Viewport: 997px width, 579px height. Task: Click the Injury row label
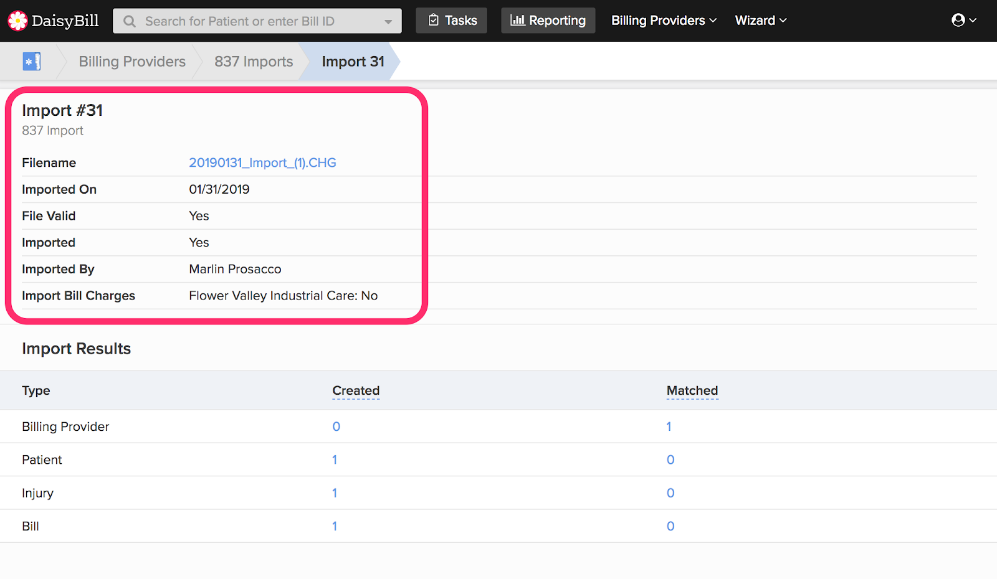pos(37,493)
